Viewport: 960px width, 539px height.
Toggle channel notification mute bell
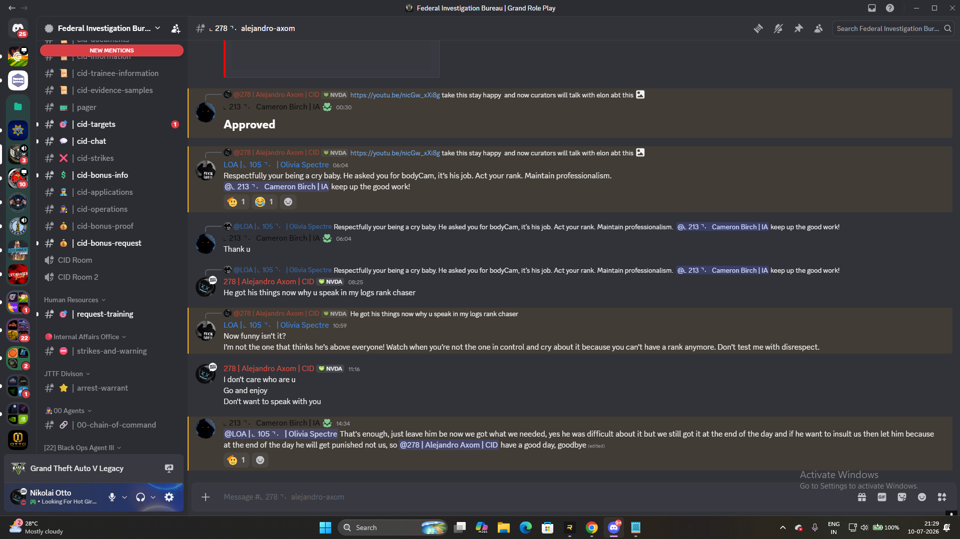(778, 28)
